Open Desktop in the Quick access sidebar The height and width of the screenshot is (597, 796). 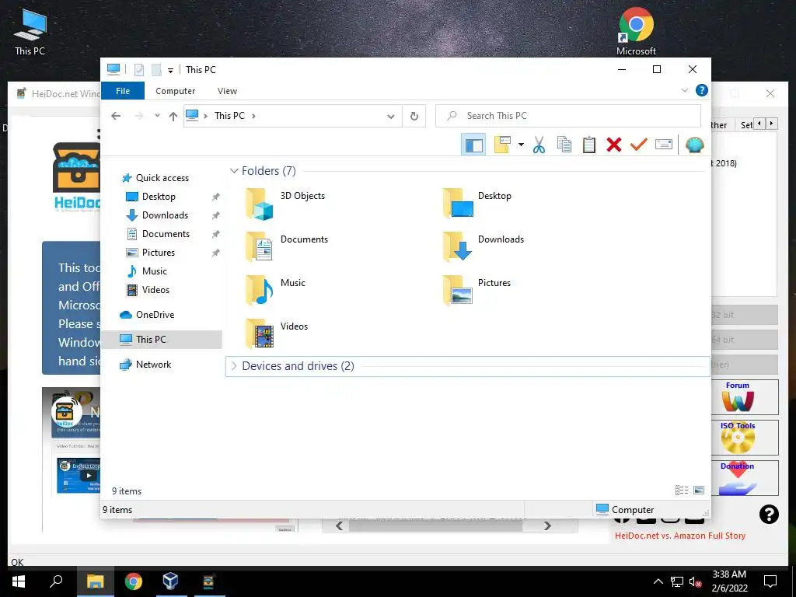159,197
